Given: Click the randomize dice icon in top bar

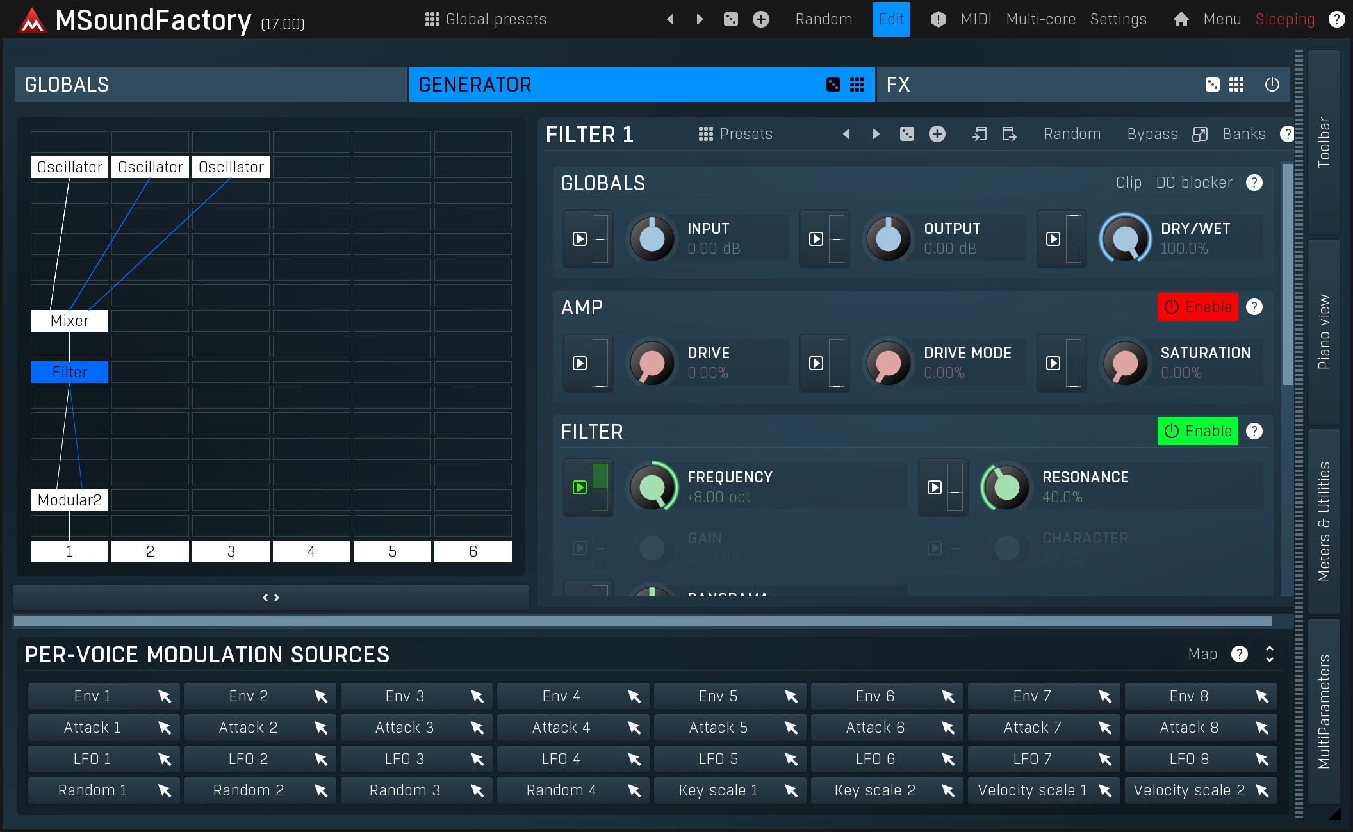Looking at the screenshot, I should 730,19.
